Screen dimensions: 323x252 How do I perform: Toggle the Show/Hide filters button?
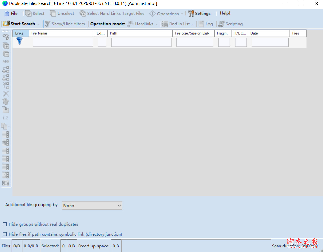65,24
